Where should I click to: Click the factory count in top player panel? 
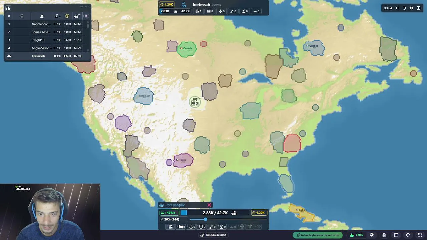(x=210, y=11)
